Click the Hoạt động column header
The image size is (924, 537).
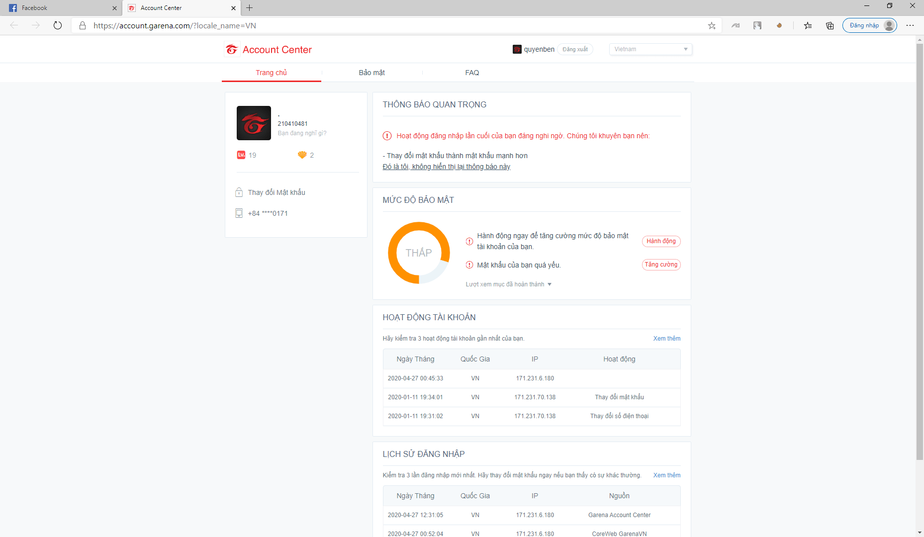point(619,359)
